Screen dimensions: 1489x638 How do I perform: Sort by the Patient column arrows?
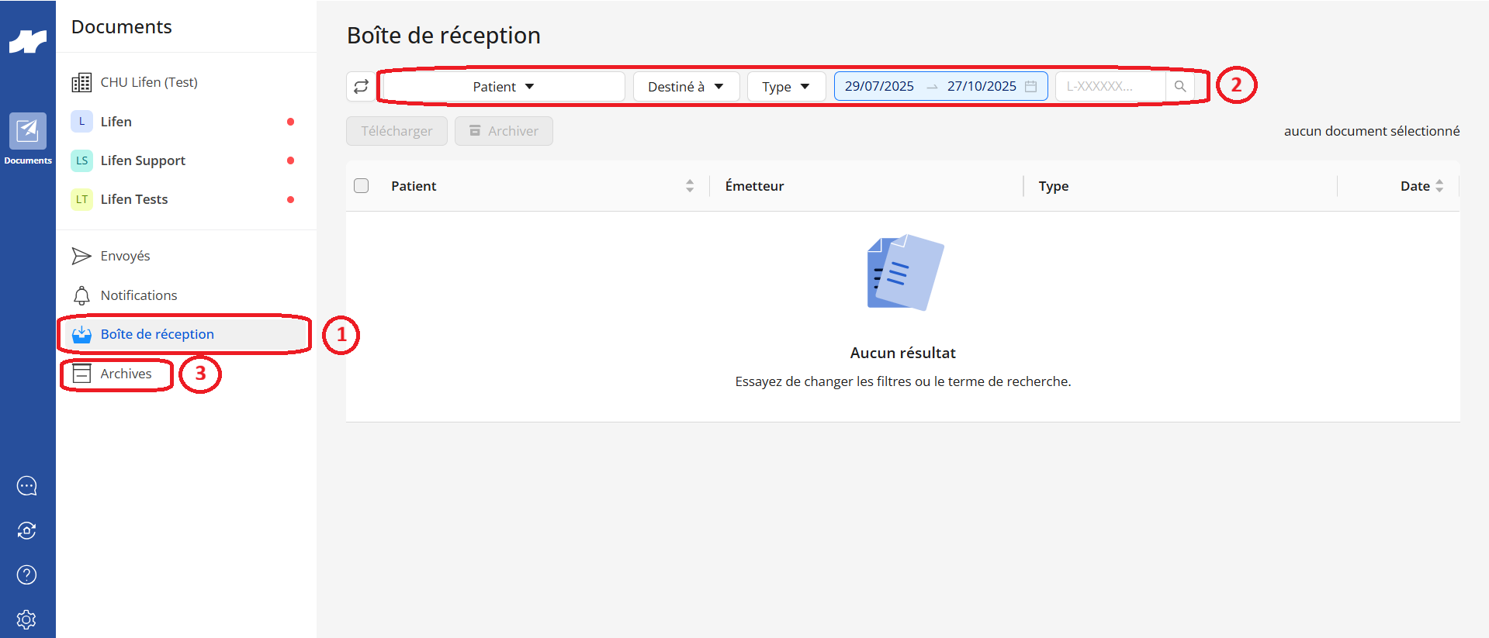pos(690,186)
